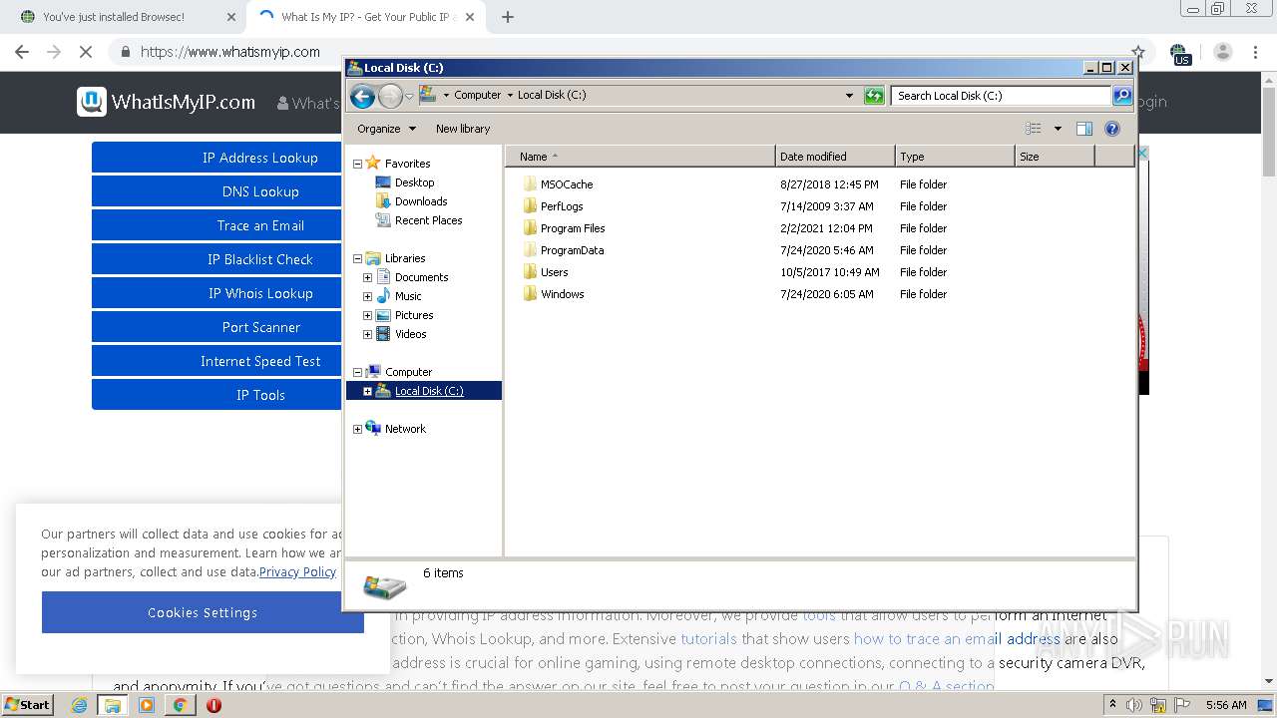
Task: Click New library in the toolbar
Action: click(x=463, y=129)
